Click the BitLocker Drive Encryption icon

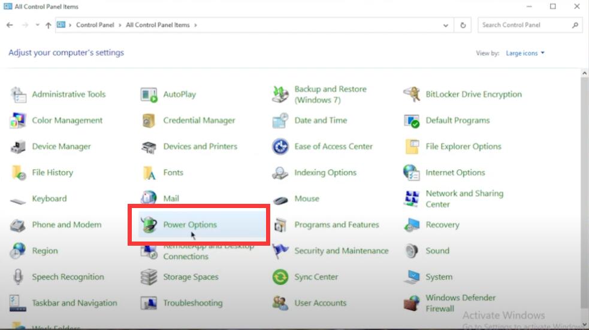[x=411, y=94]
